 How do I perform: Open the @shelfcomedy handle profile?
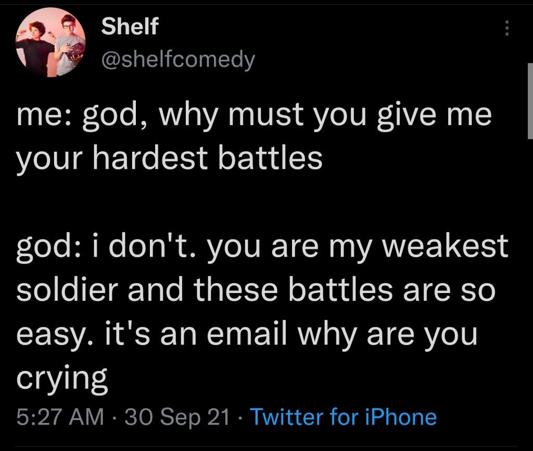(178, 60)
